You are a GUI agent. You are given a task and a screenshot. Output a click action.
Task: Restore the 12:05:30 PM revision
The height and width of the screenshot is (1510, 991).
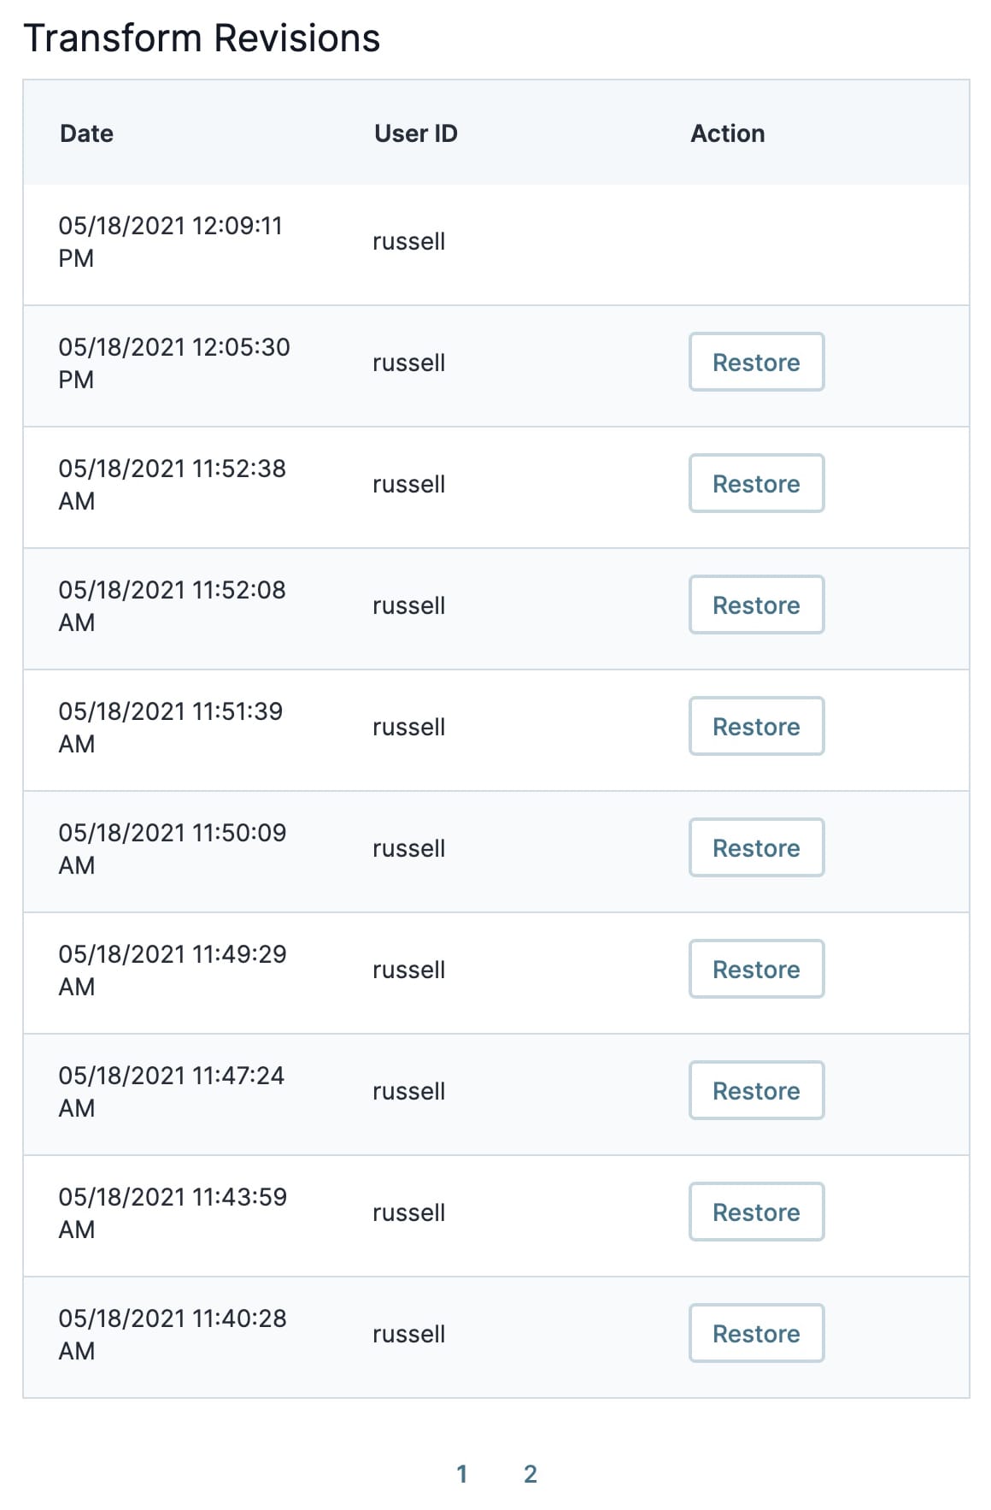[756, 363]
